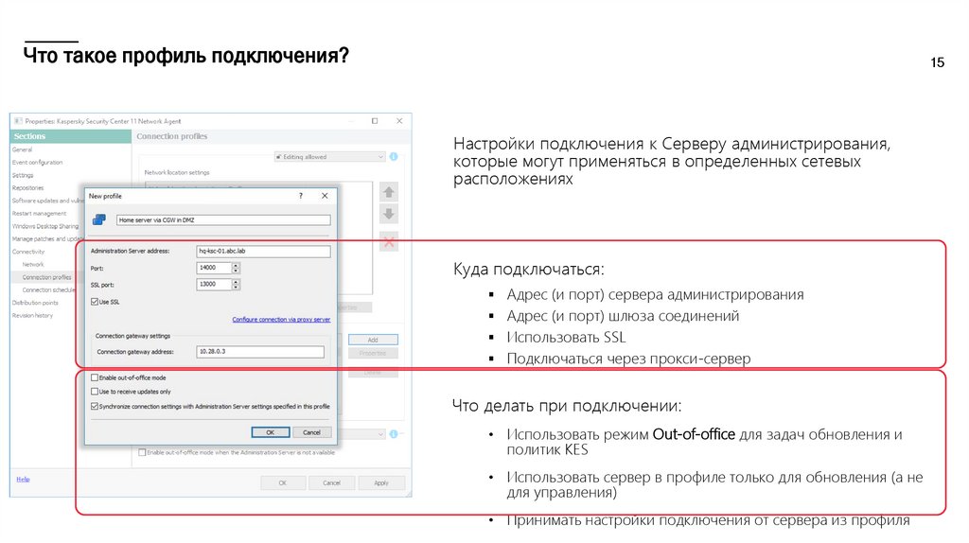969x543 pixels.
Task: Click the help question mark in New profile
Action: 301,196
